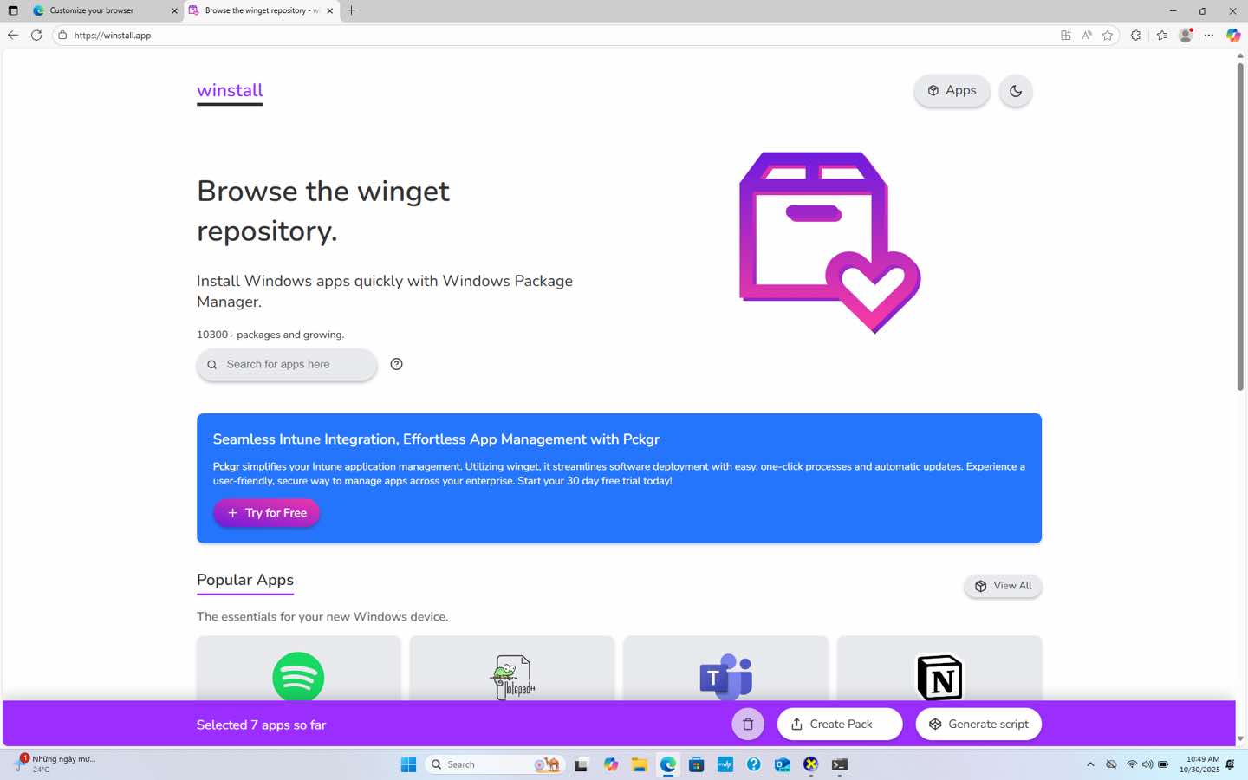The height and width of the screenshot is (780, 1248).
Task: Click the winstall logo link
Action: point(230,91)
